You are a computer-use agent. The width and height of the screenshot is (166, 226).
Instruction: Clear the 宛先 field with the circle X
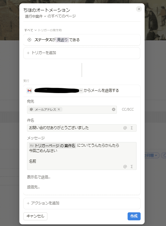[114, 109]
